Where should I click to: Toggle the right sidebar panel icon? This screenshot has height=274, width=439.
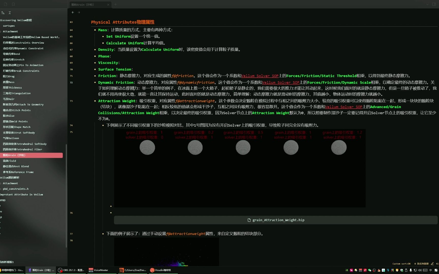click(434, 4)
